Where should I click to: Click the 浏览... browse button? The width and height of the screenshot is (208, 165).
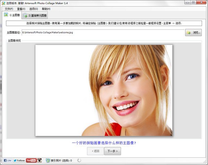coord(193,33)
